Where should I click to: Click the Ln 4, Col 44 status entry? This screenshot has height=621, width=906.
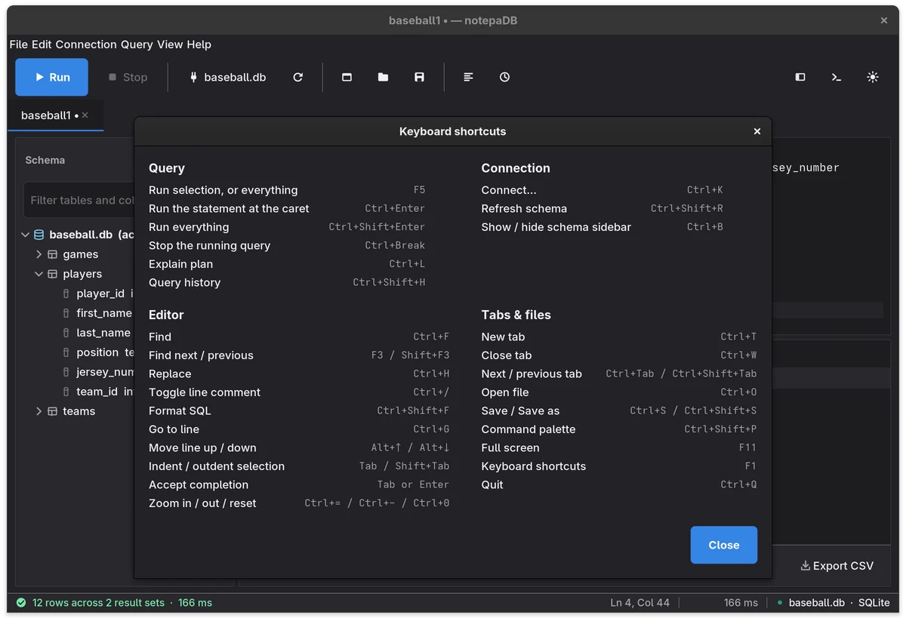640,603
